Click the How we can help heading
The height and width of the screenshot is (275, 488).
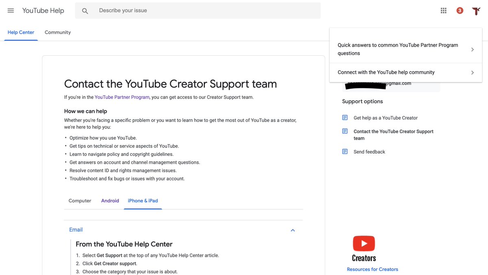85,111
